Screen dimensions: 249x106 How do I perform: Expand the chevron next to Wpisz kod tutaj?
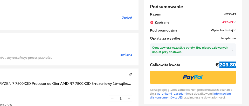234,30
